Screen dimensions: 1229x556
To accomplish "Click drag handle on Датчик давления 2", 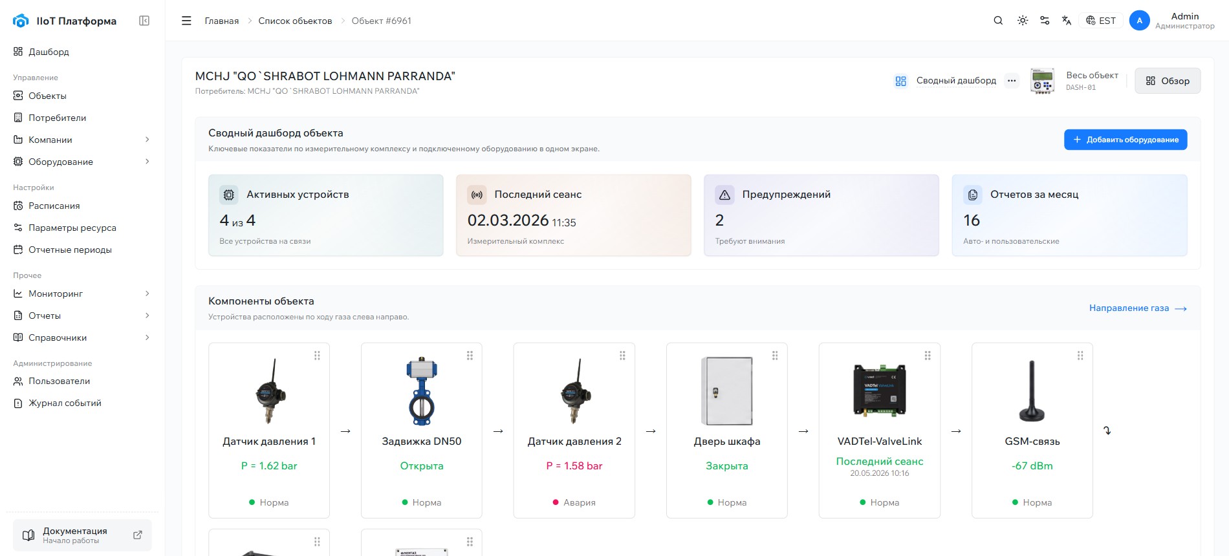I will pyautogui.click(x=622, y=356).
